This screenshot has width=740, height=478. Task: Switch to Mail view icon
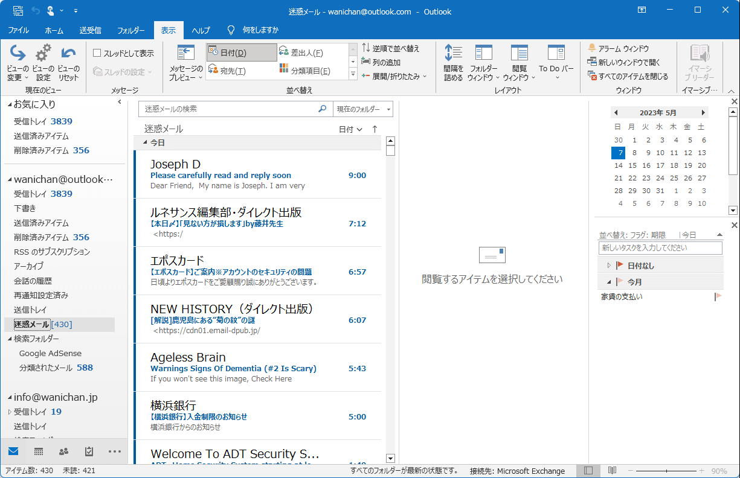pos(13,451)
